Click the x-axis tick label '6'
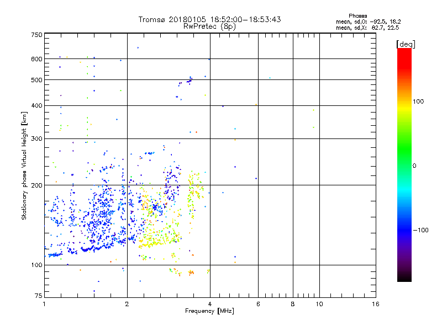This screenshot has height=331, width=442. (x=258, y=304)
